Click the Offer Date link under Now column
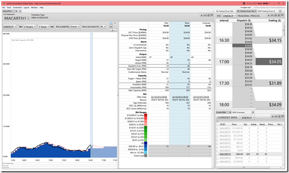The width and height of the screenshot is (289, 173). pos(180,97)
